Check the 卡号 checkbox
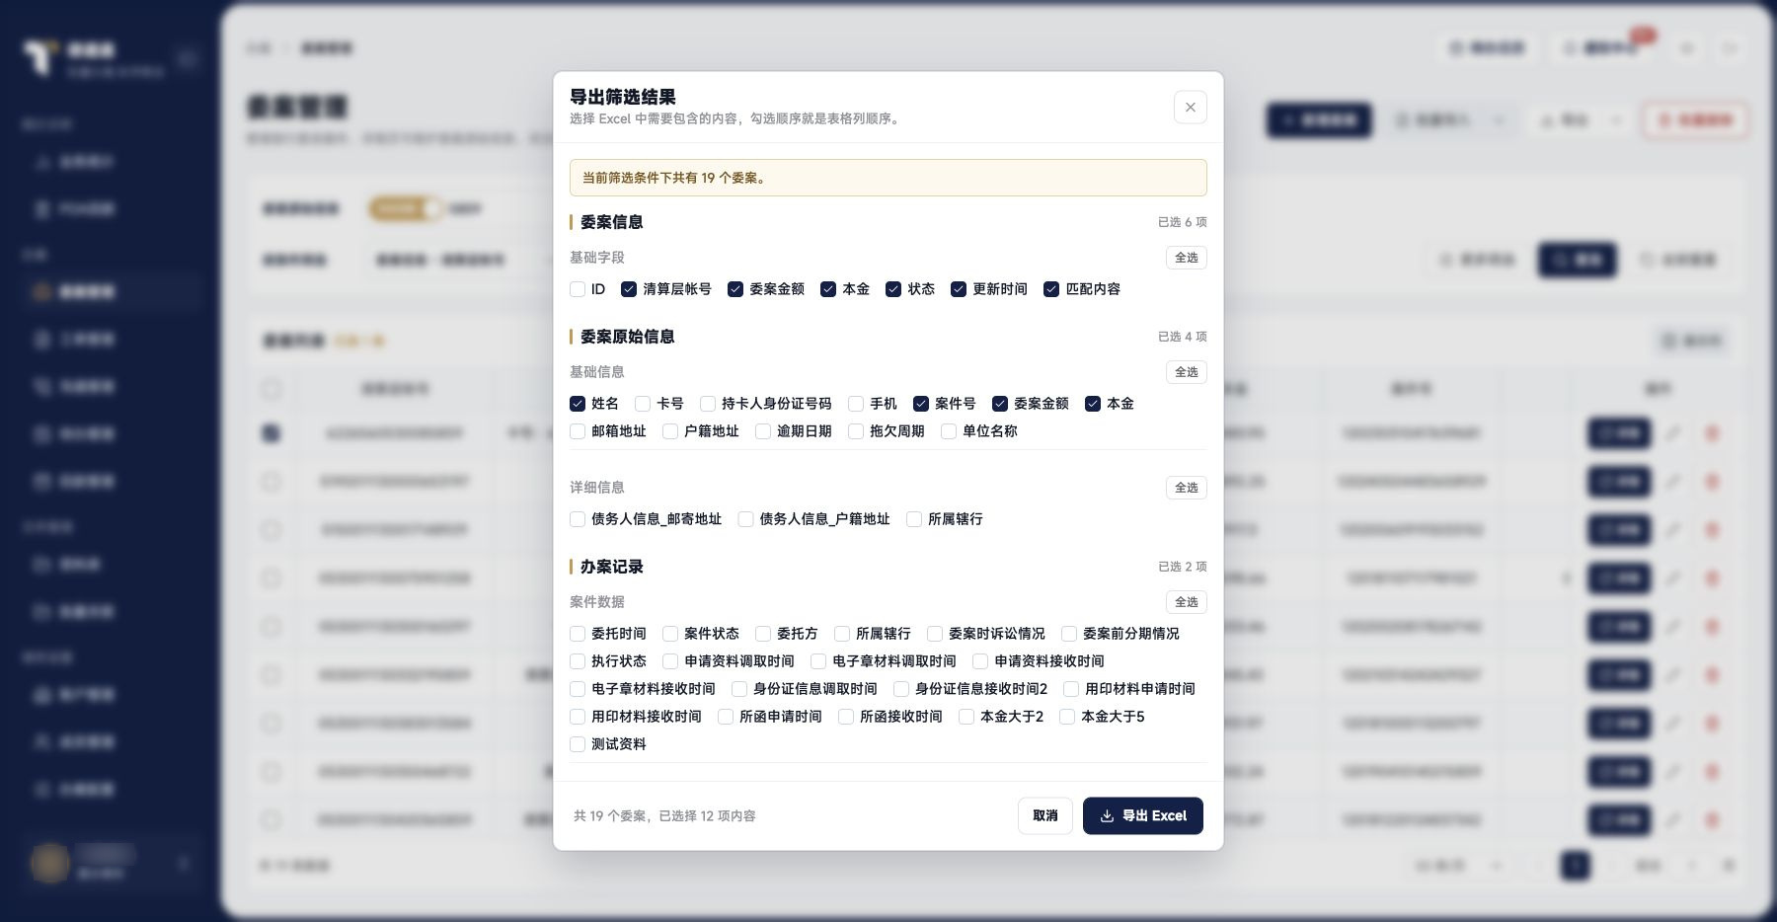This screenshot has width=1777, height=922. [x=643, y=404]
